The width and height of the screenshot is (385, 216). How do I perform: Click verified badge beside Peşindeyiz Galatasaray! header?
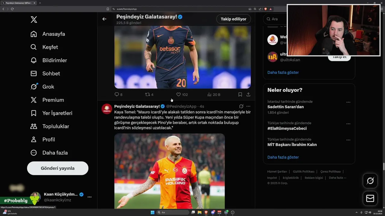(x=180, y=17)
